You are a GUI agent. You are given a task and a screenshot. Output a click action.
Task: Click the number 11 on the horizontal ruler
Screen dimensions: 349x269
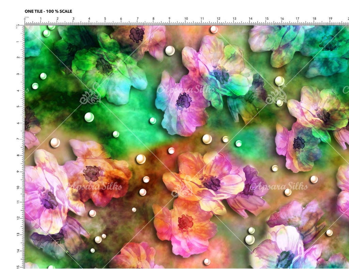pyautogui.click(x=202, y=19)
